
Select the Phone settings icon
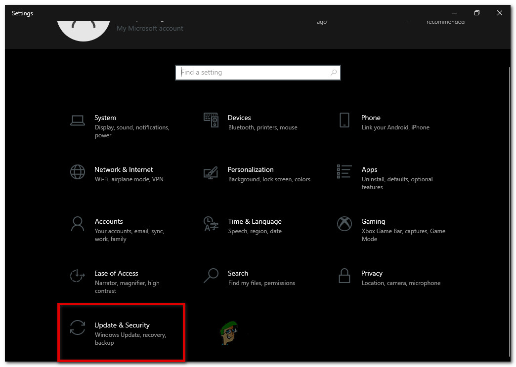click(x=344, y=120)
